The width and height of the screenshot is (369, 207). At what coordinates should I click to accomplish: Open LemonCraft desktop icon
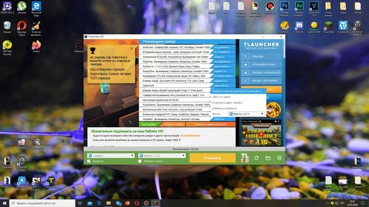tap(314, 27)
